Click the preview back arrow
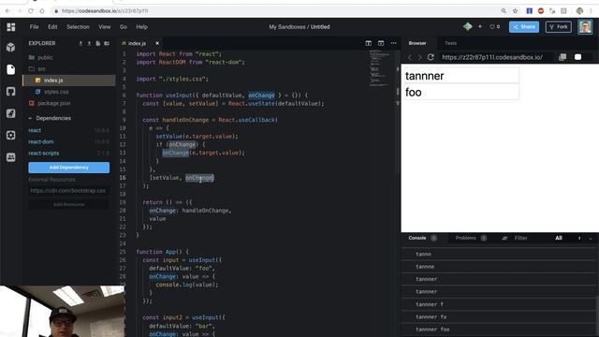Image resolution: width=599 pixels, height=337 pixels. click(410, 57)
